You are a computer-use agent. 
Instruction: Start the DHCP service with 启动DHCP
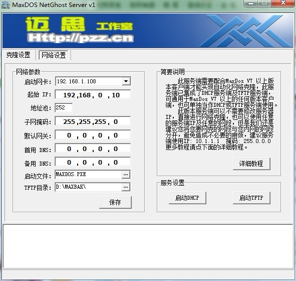click(187, 198)
